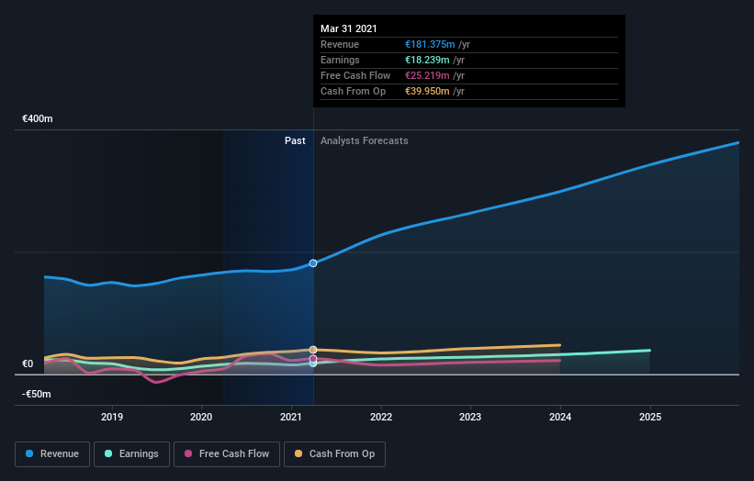Click the €400m y-axis label
Screen dimensions: 754x481
pyautogui.click(x=38, y=118)
